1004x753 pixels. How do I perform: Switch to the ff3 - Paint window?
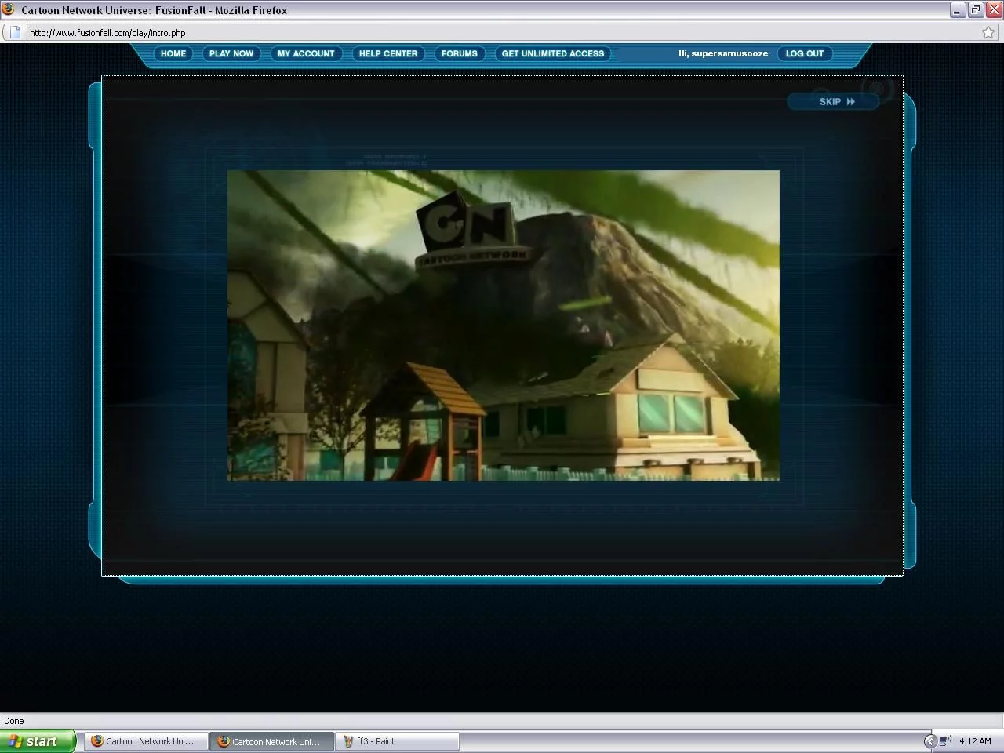[398, 741]
